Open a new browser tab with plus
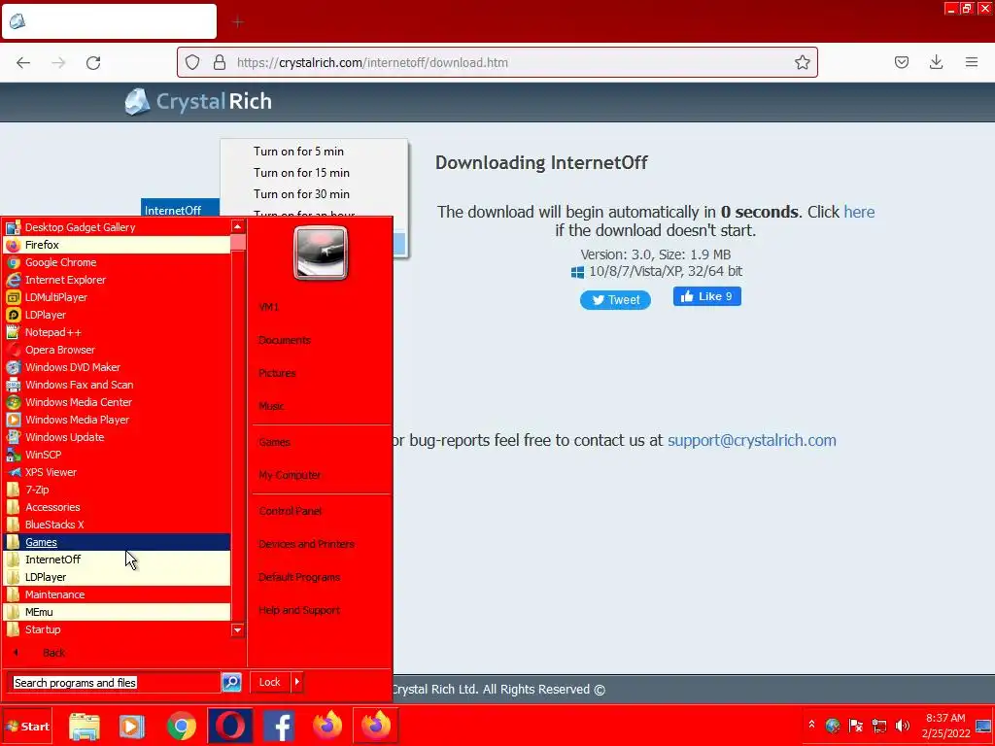Image resolution: width=995 pixels, height=746 pixels. pyautogui.click(x=238, y=23)
